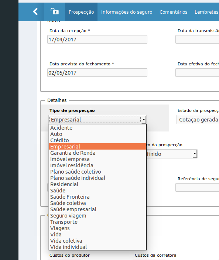Image resolution: width=219 pixels, height=260 pixels.
Task: Select Acidente from the list
Action: [x=97, y=128]
